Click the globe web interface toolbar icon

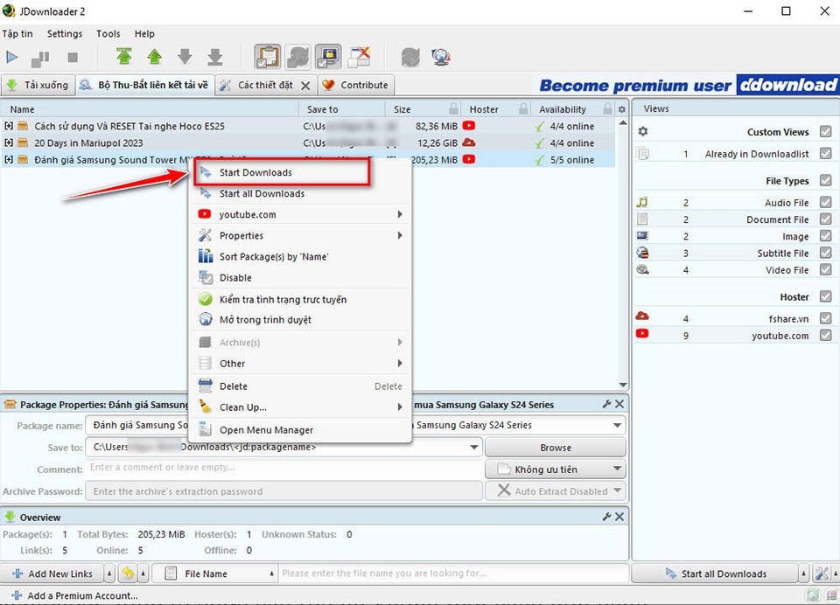click(x=441, y=56)
